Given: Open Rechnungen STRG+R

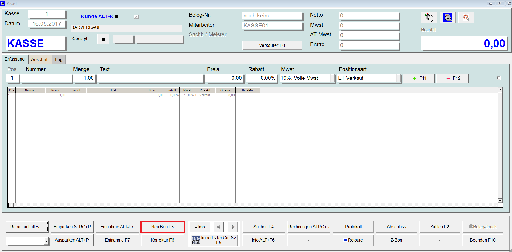Looking at the screenshot, I should [x=309, y=227].
